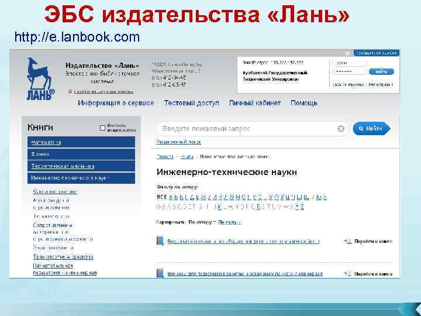The width and height of the screenshot is (421, 316).
Task: Click the book icon of the first listed book
Action: pos(160,241)
